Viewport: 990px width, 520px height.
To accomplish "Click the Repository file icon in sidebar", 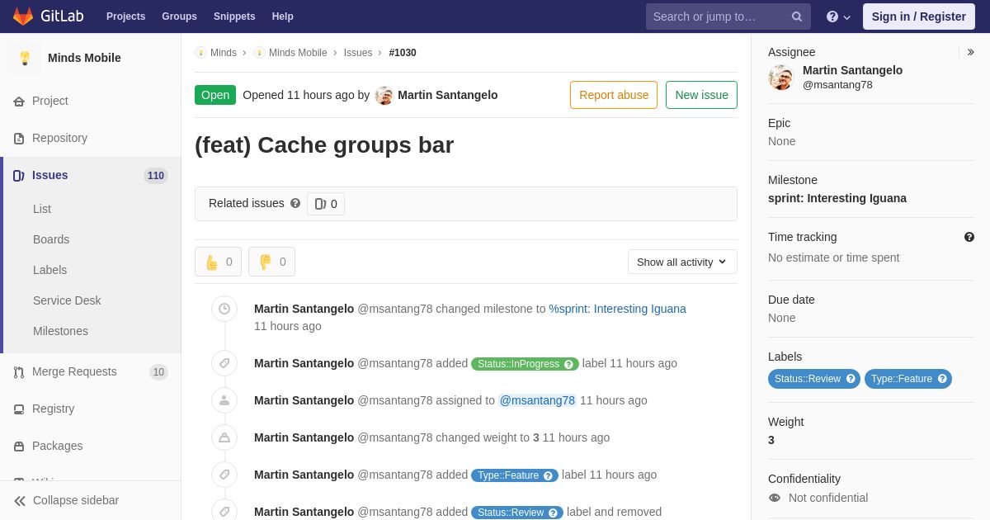I will pyautogui.click(x=19, y=139).
